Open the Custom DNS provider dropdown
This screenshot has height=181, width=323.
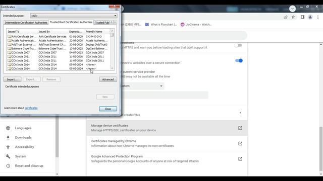(142, 86)
